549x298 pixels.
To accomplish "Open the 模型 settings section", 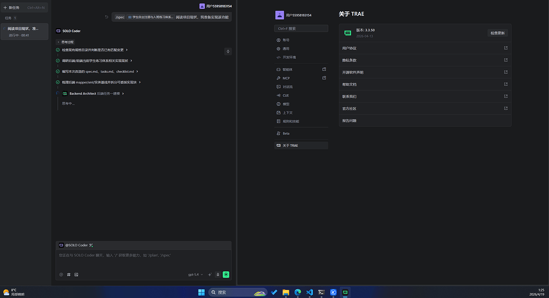I will click(301, 104).
